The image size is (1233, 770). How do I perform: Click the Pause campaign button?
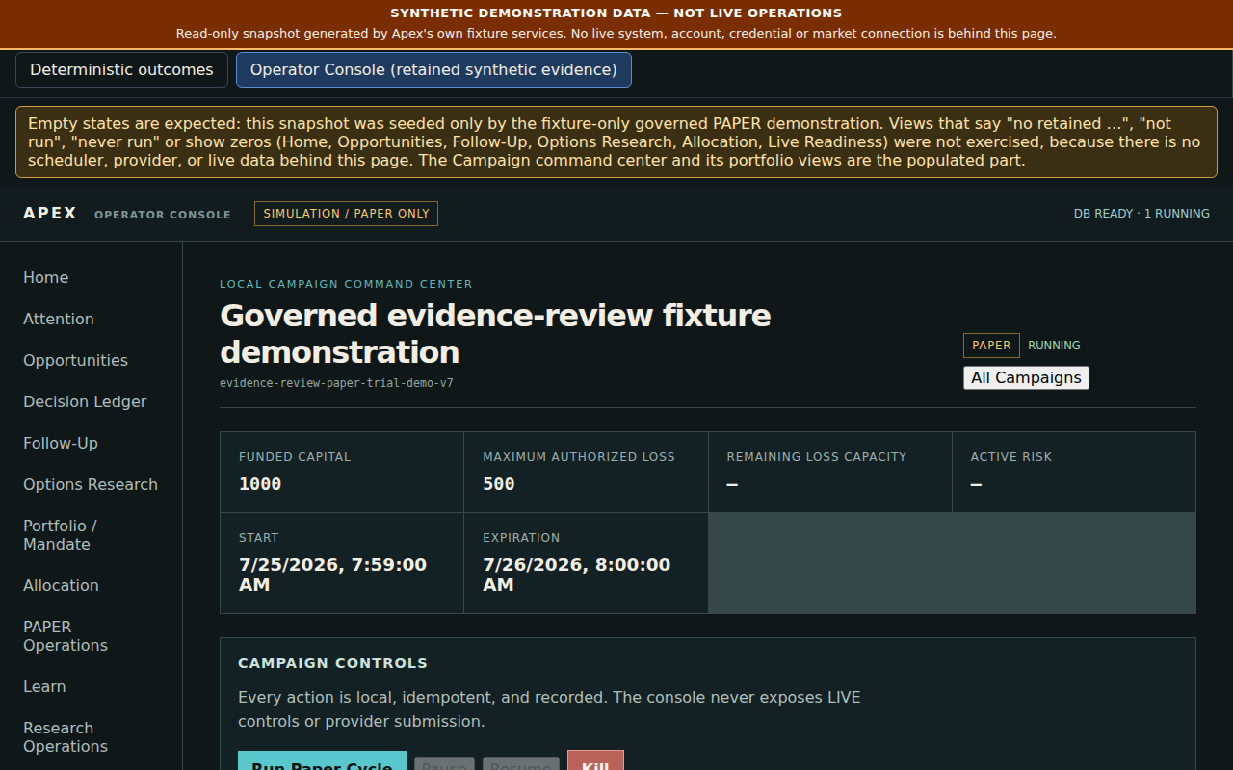[x=444, y=763]
